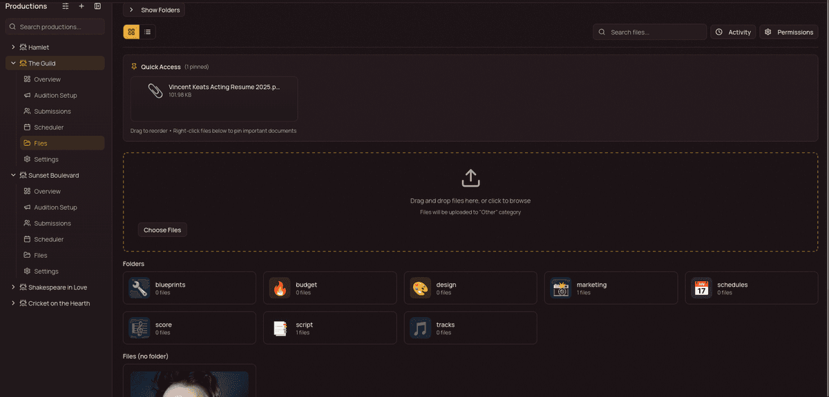The image size is (829, 397).
Task: Switch to list view for files
Action: pyautogui.click(x=146, y=31)
